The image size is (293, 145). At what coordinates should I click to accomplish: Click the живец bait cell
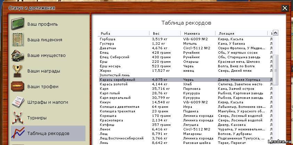pyautogui.click(x=188, y=71)
